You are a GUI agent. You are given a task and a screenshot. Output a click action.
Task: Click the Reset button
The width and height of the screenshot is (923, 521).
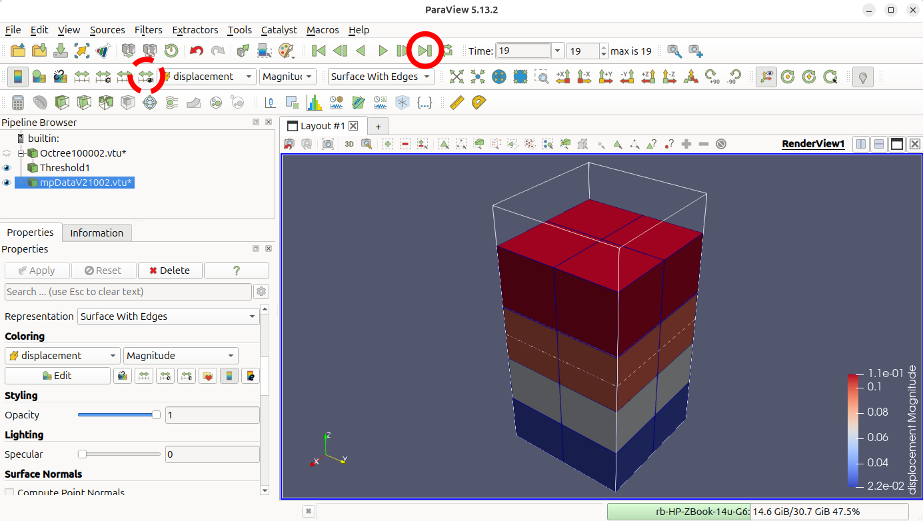pyautogui.click(x=103, y=270)
